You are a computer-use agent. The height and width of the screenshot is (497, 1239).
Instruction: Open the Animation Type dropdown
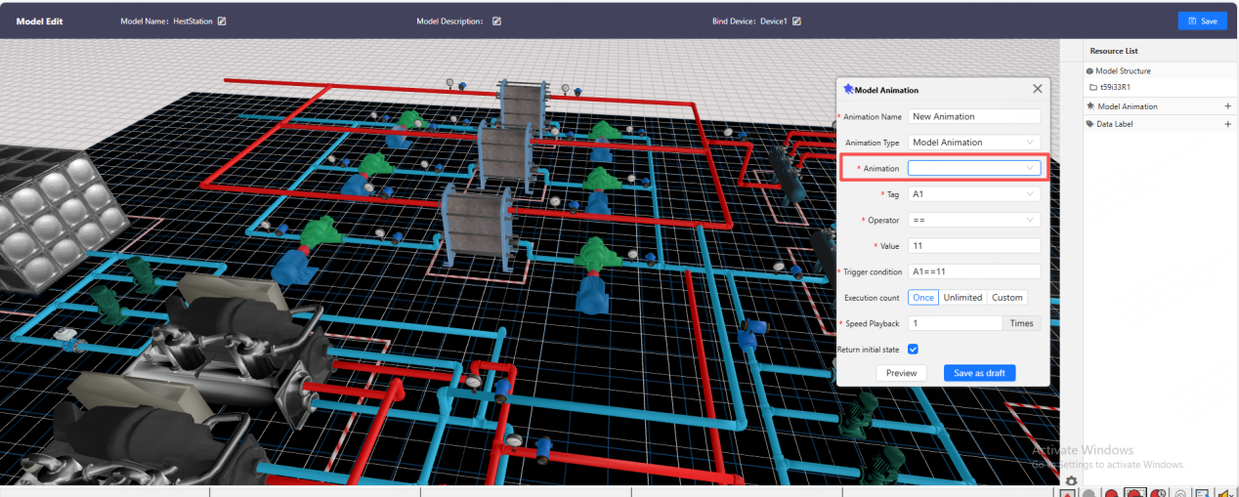pos(973,143)
